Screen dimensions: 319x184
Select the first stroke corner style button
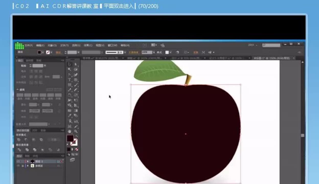tap(31, 76)
